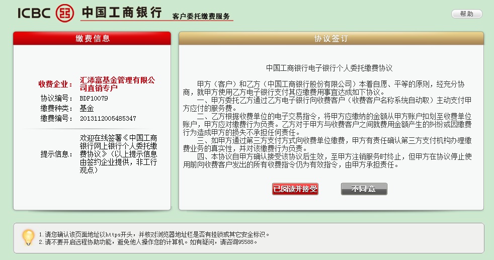This screenshot has height=260, width=494.
Task: Click the 客户委托缴费服务 service heading
Action: click(x=201, y=17)
